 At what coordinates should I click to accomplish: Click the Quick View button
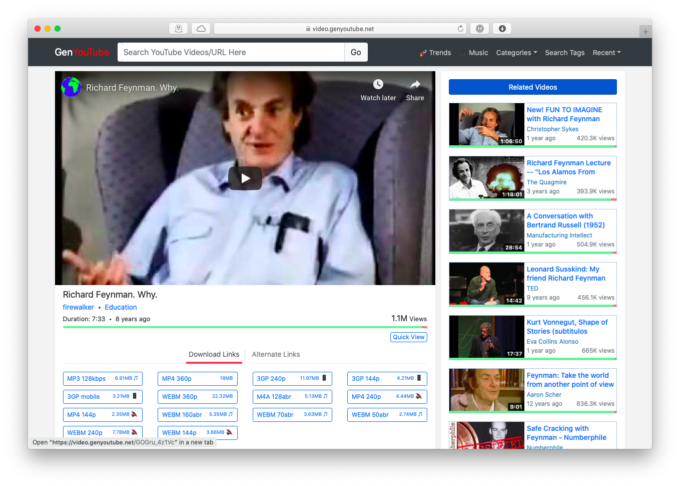coord(408,337)
